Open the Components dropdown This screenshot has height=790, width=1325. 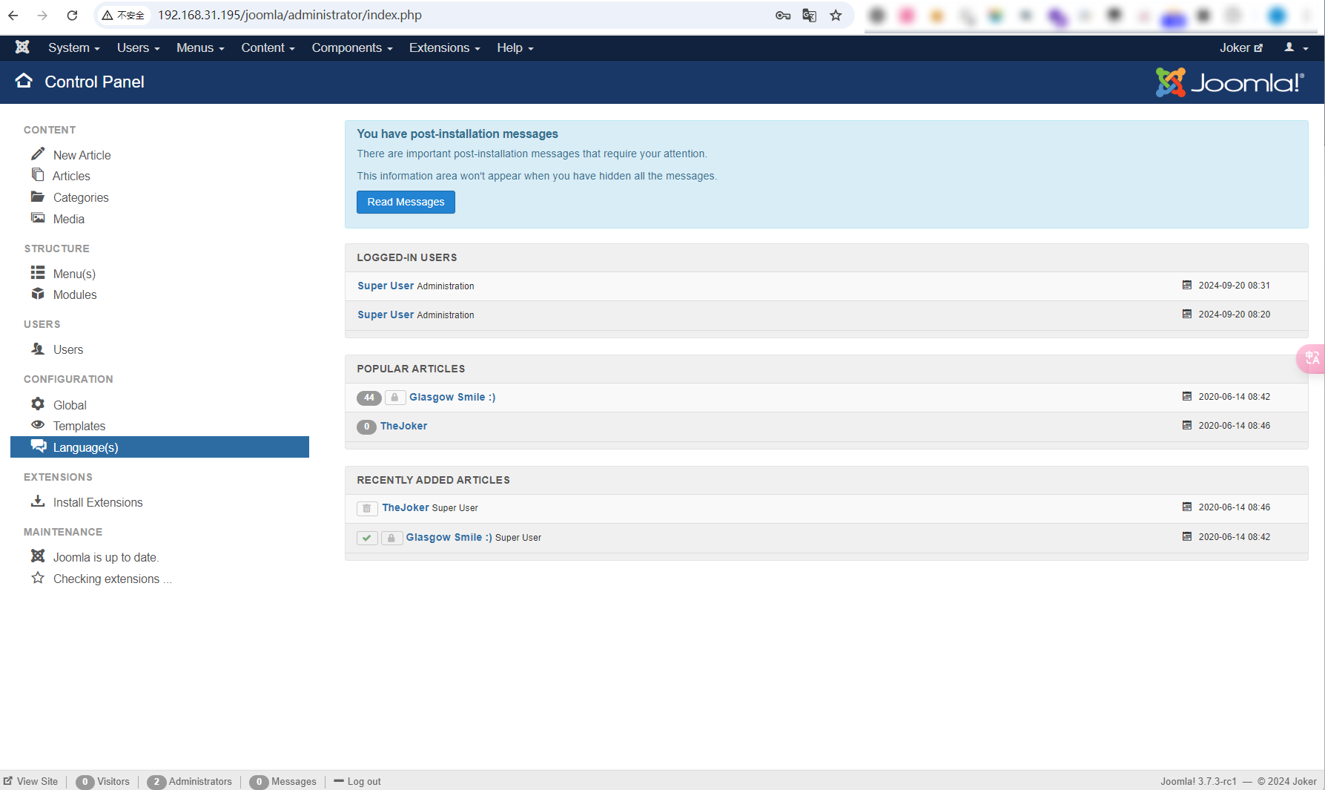352,47
